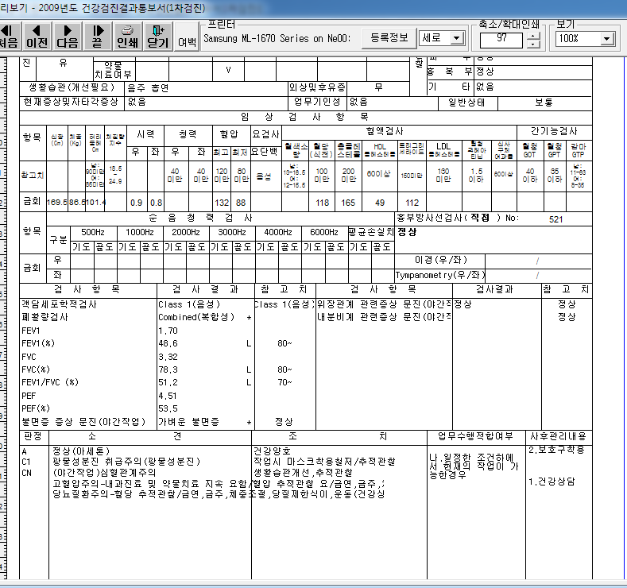
Task: Open margin settings via 여백 button
Action: 187,41
